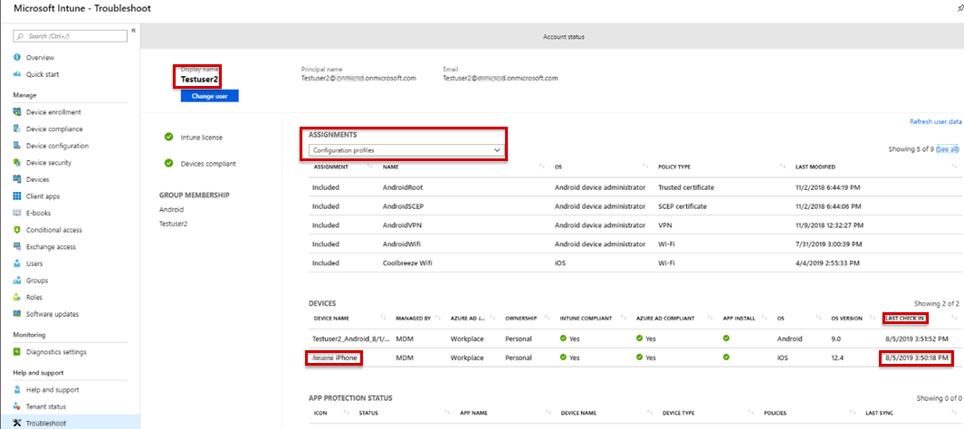Open the Overview icon in sidebar
The image size is (964, 429).
pyautogui.click(x=17, y=57)
